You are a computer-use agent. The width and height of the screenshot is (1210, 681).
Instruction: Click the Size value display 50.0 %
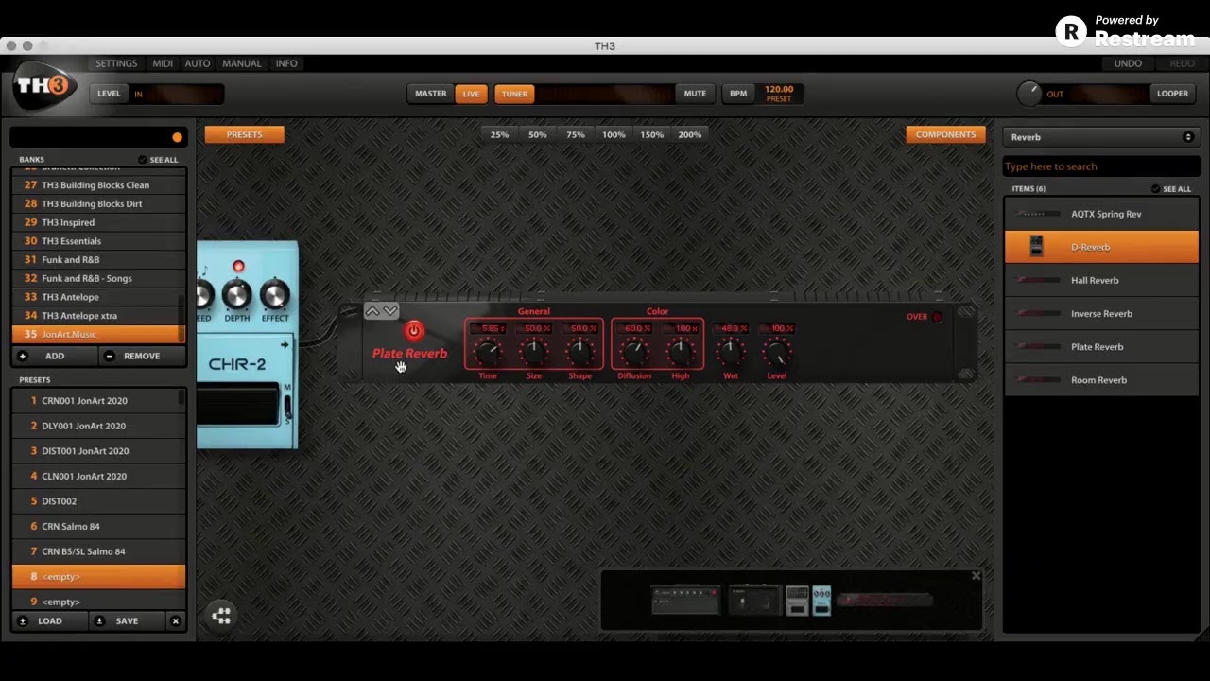534,328
